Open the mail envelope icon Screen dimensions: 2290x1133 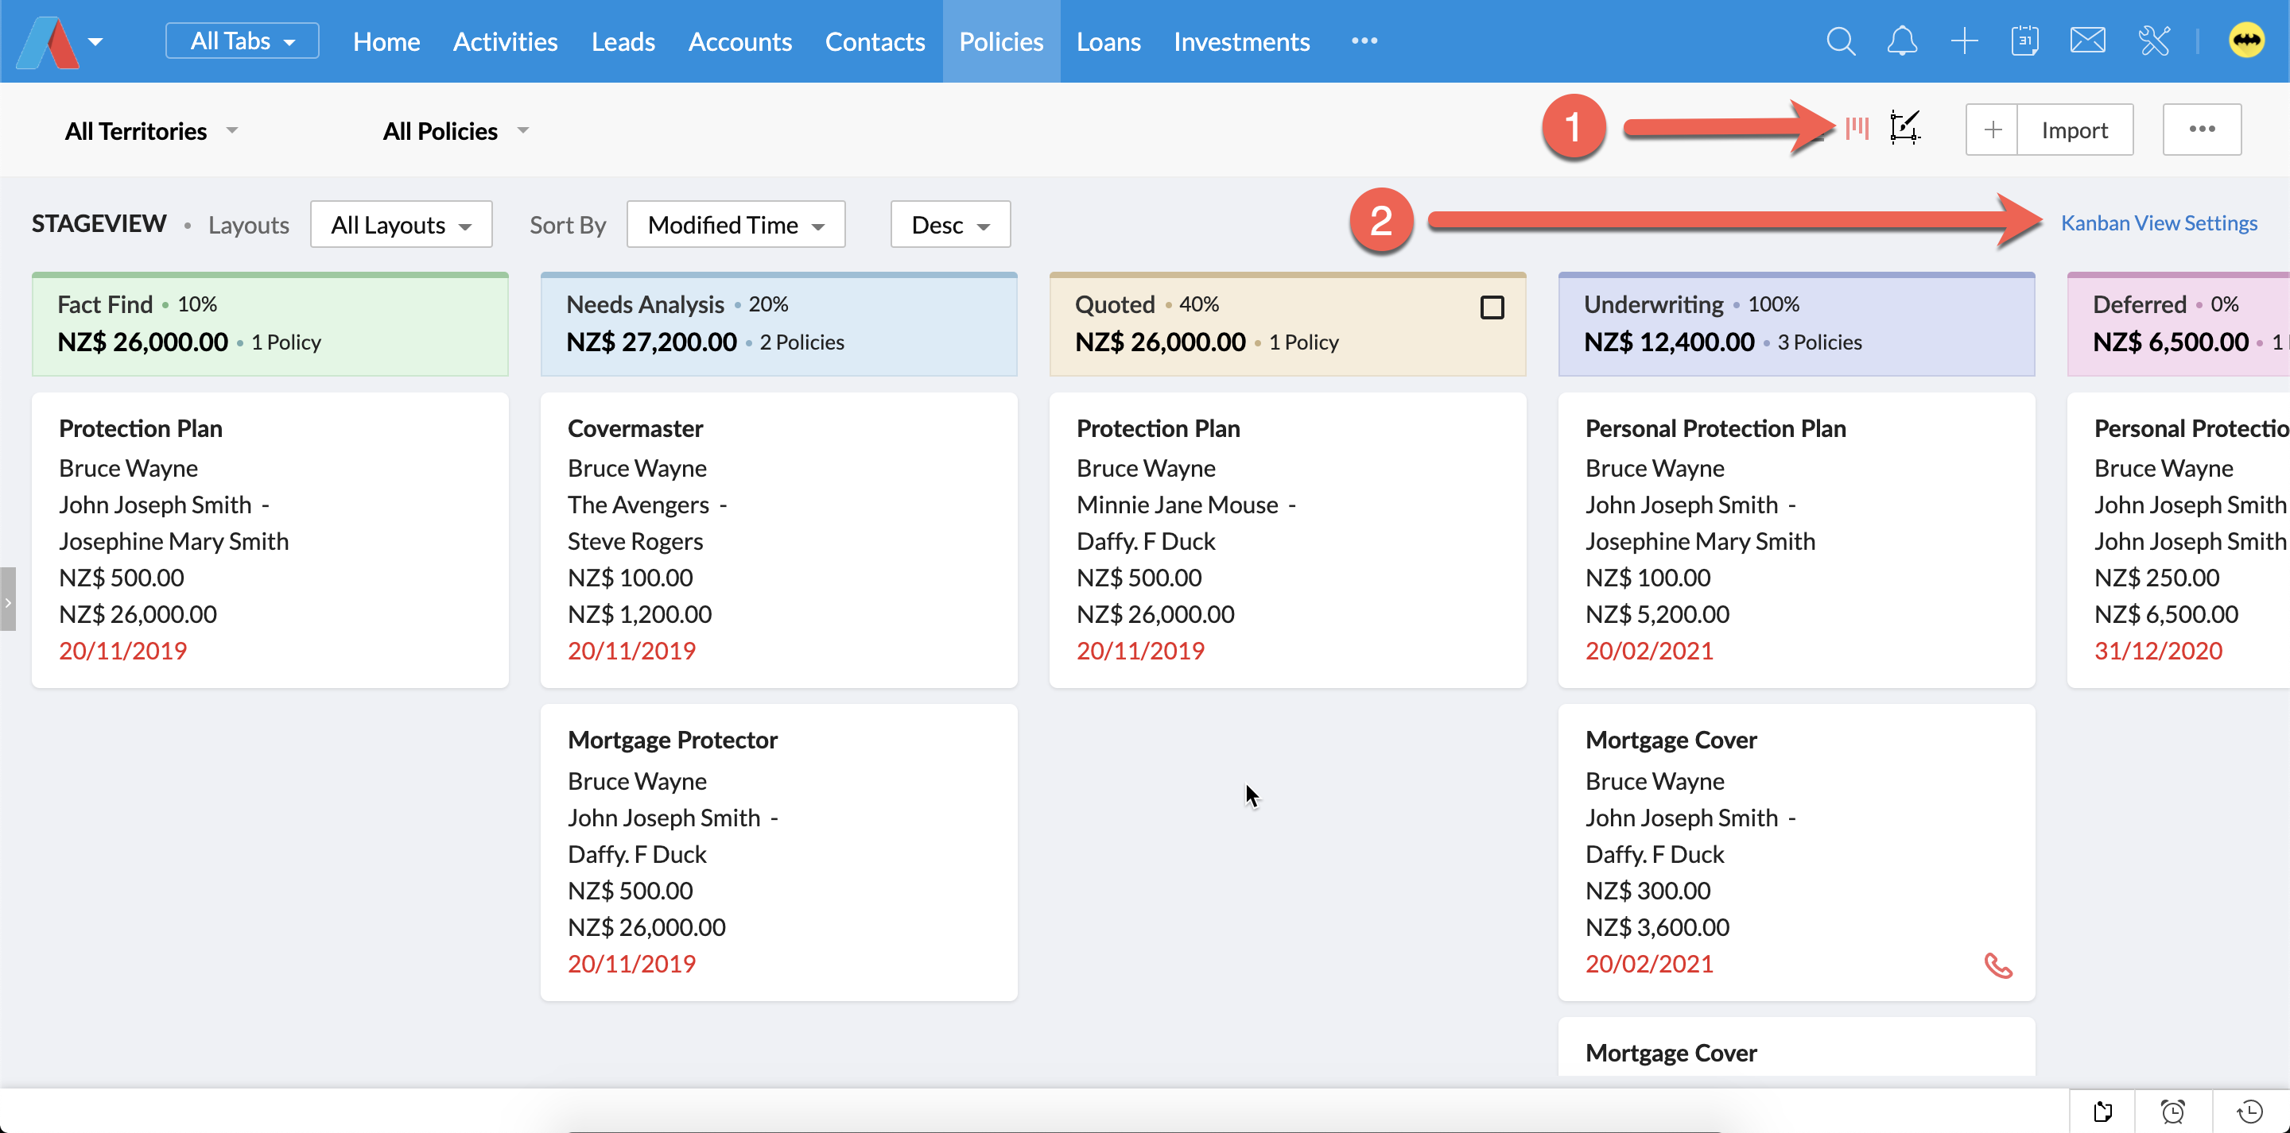(x=2086, y=42)
